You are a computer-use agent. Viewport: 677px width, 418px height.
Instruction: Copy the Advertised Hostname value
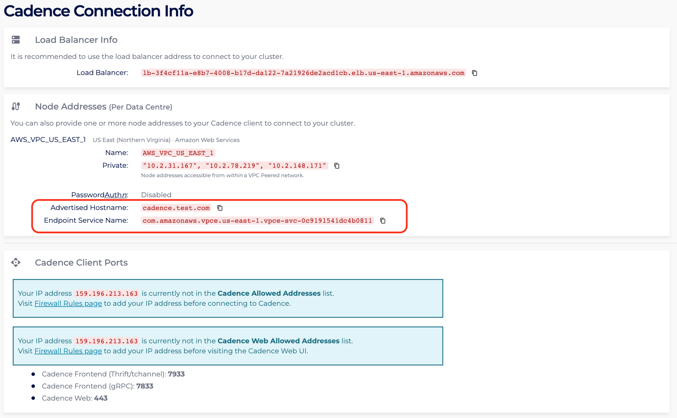coord(220,208)
